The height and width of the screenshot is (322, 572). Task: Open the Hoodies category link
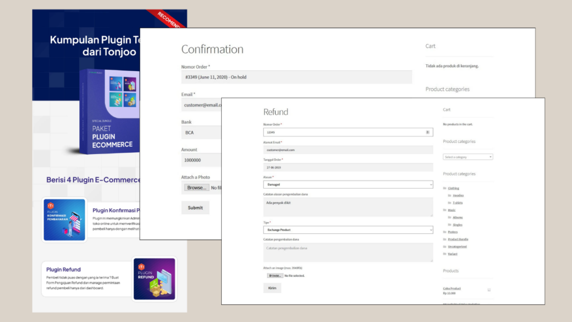pyautogui.click(x=458, y=196)
